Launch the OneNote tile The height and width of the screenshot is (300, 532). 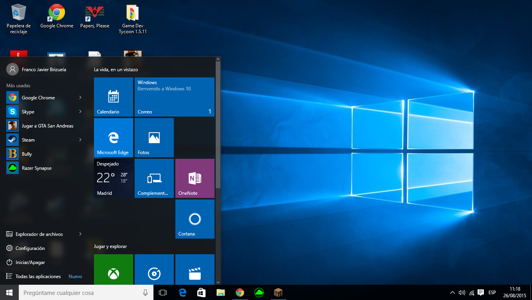click(x=195, y=178)
